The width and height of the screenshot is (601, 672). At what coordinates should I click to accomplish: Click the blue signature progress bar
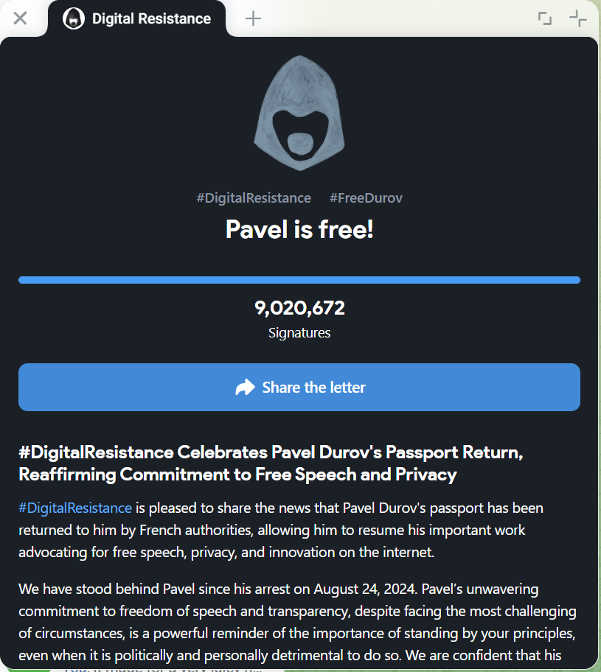point(299,280)
